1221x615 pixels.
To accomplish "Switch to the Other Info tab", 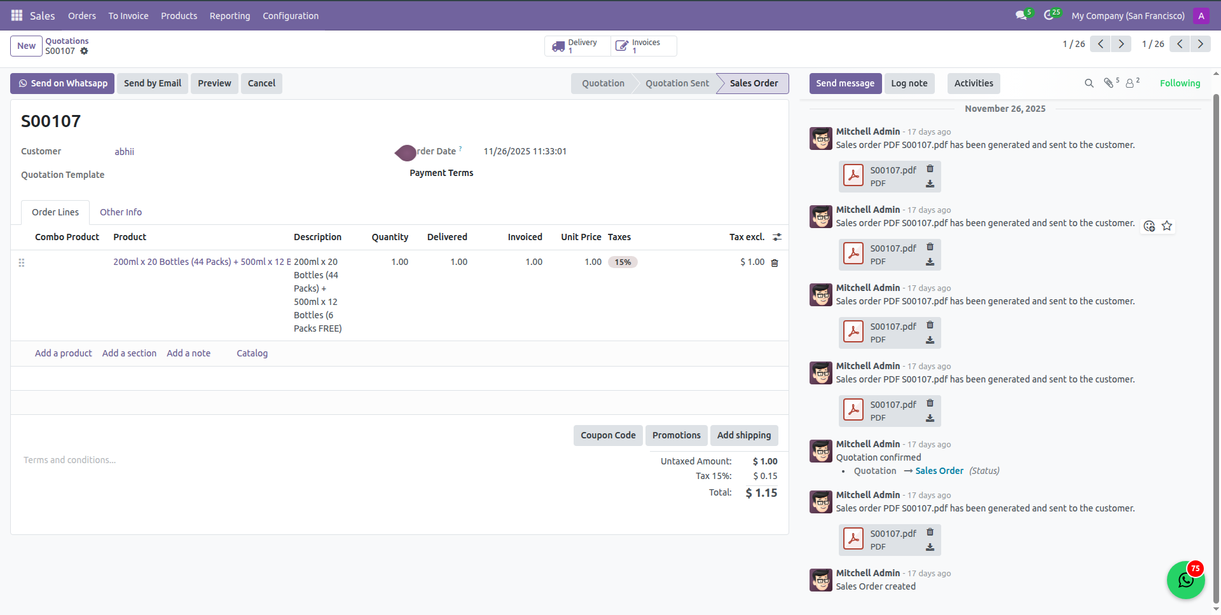I will click(x=121, y=212).
